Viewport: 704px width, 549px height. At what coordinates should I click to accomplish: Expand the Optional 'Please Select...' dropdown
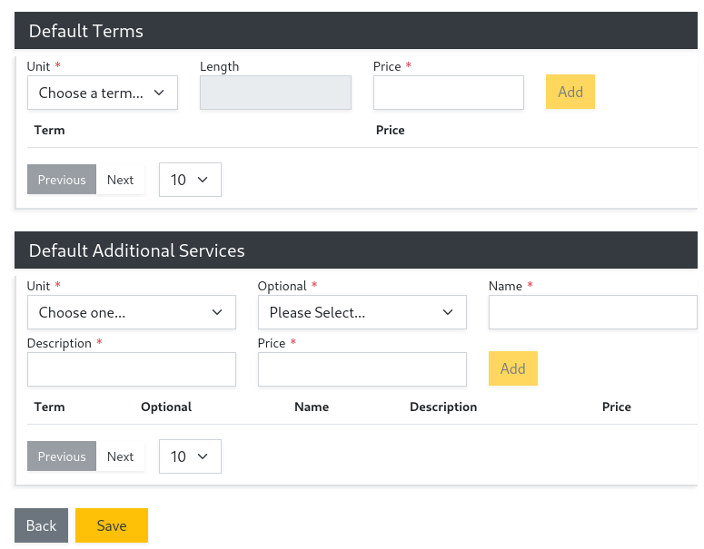coord(362,312)
